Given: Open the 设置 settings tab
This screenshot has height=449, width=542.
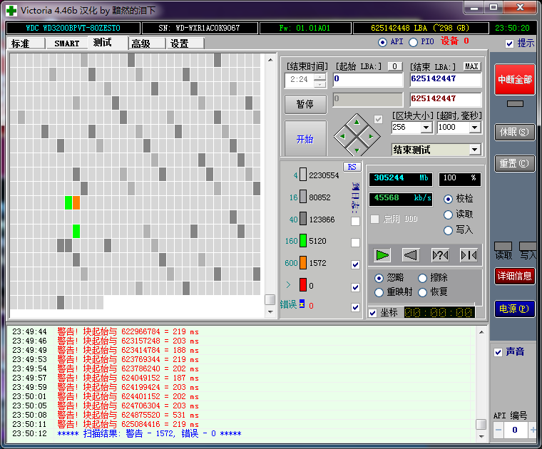Looking at the screenshot, I should 185,43.
